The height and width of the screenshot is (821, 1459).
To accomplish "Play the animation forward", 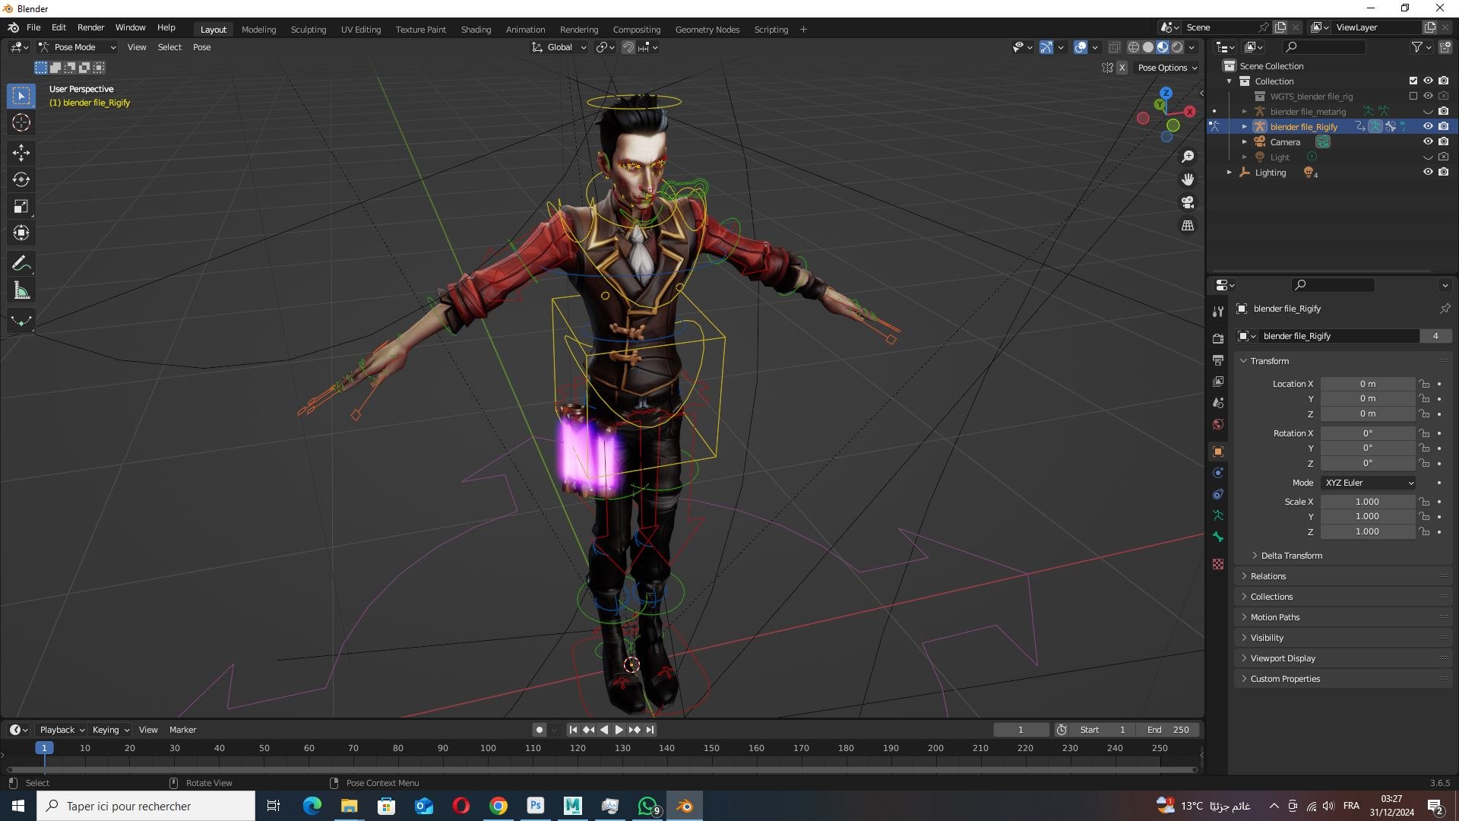I will click(x=619, y=730).
